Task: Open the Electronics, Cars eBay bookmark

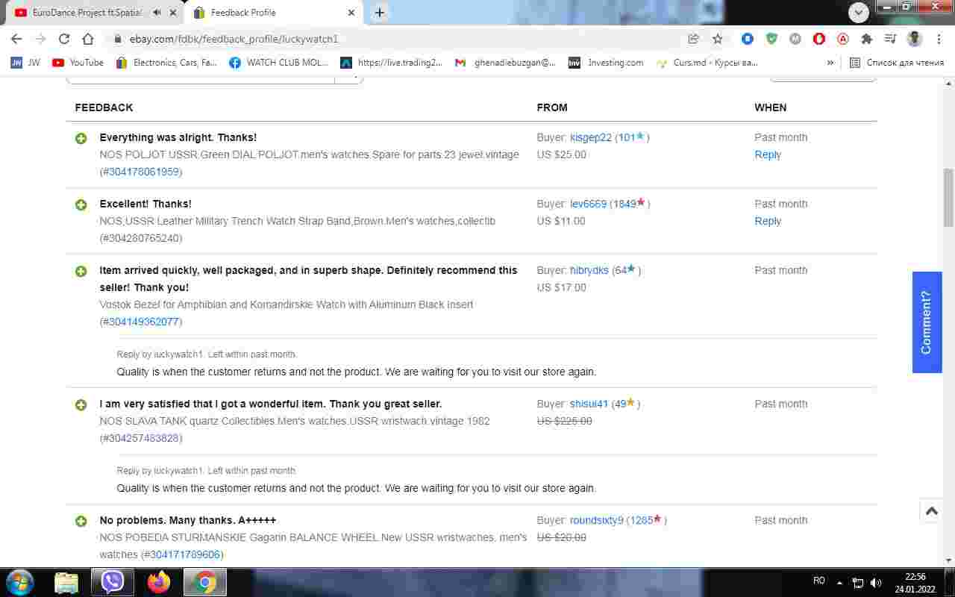Action: click(x=166, y=63)
